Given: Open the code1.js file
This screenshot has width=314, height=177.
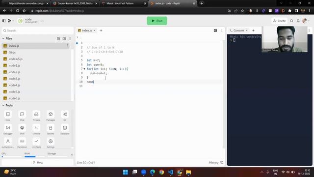Looking at the screenshot, I should tap(36, 65).
